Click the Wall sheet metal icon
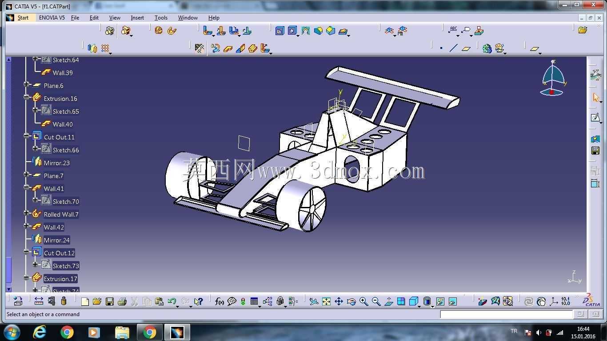Screen dimensions: 607x341 (x=228, y=48)
